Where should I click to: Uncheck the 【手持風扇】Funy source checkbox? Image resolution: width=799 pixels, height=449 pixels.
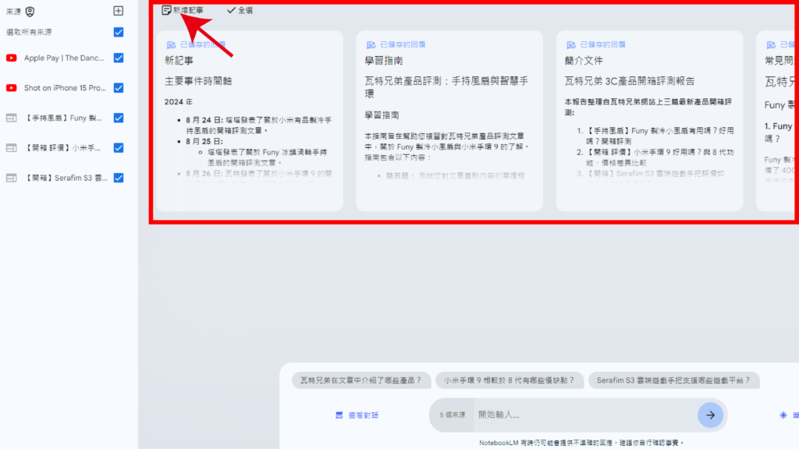click(119, 118)
